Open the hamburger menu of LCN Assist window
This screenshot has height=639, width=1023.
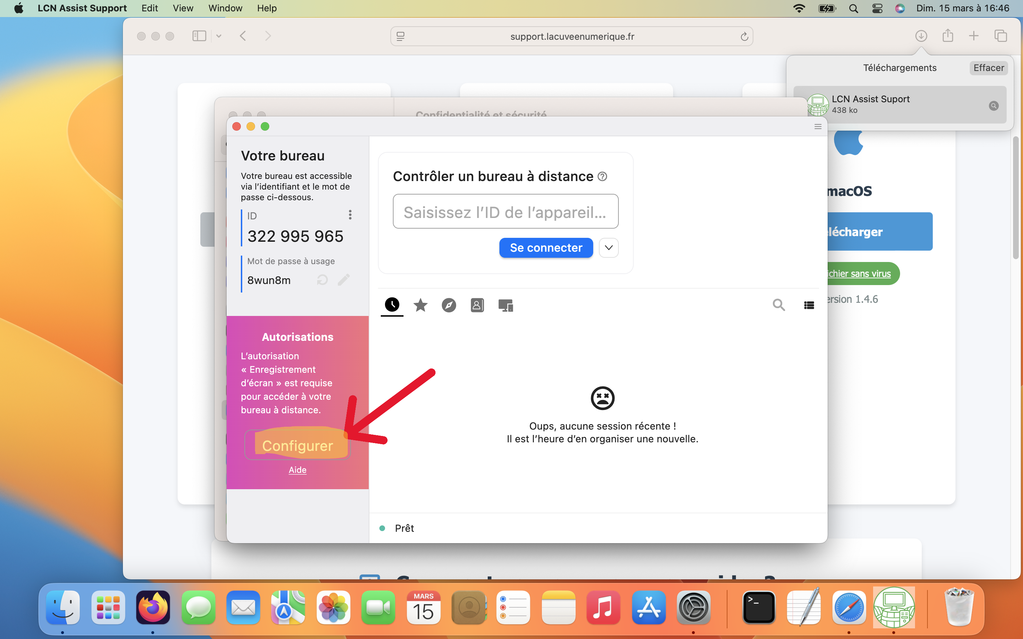818,126
